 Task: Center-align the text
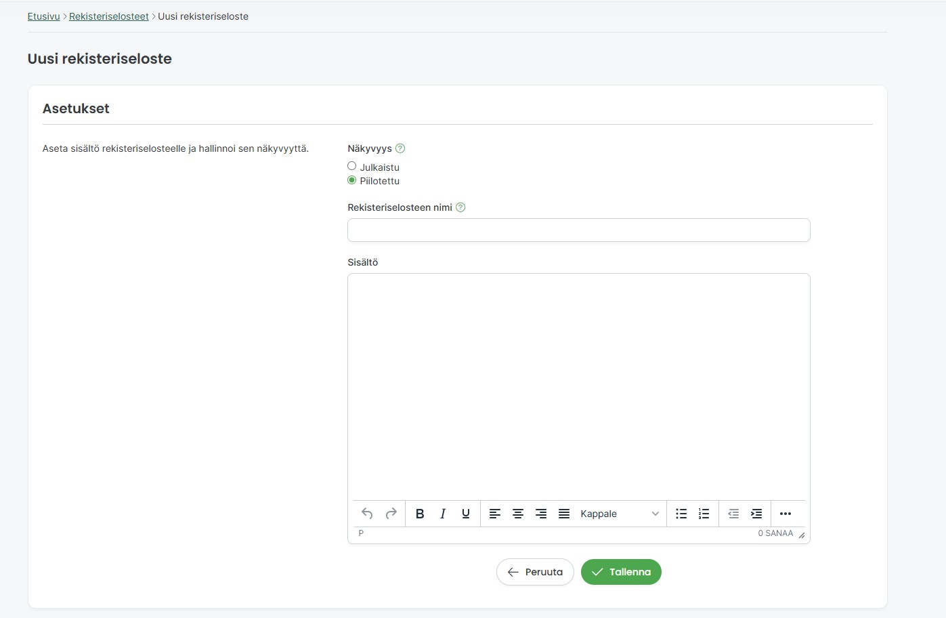pyautogui.click(x=518, y=514)
